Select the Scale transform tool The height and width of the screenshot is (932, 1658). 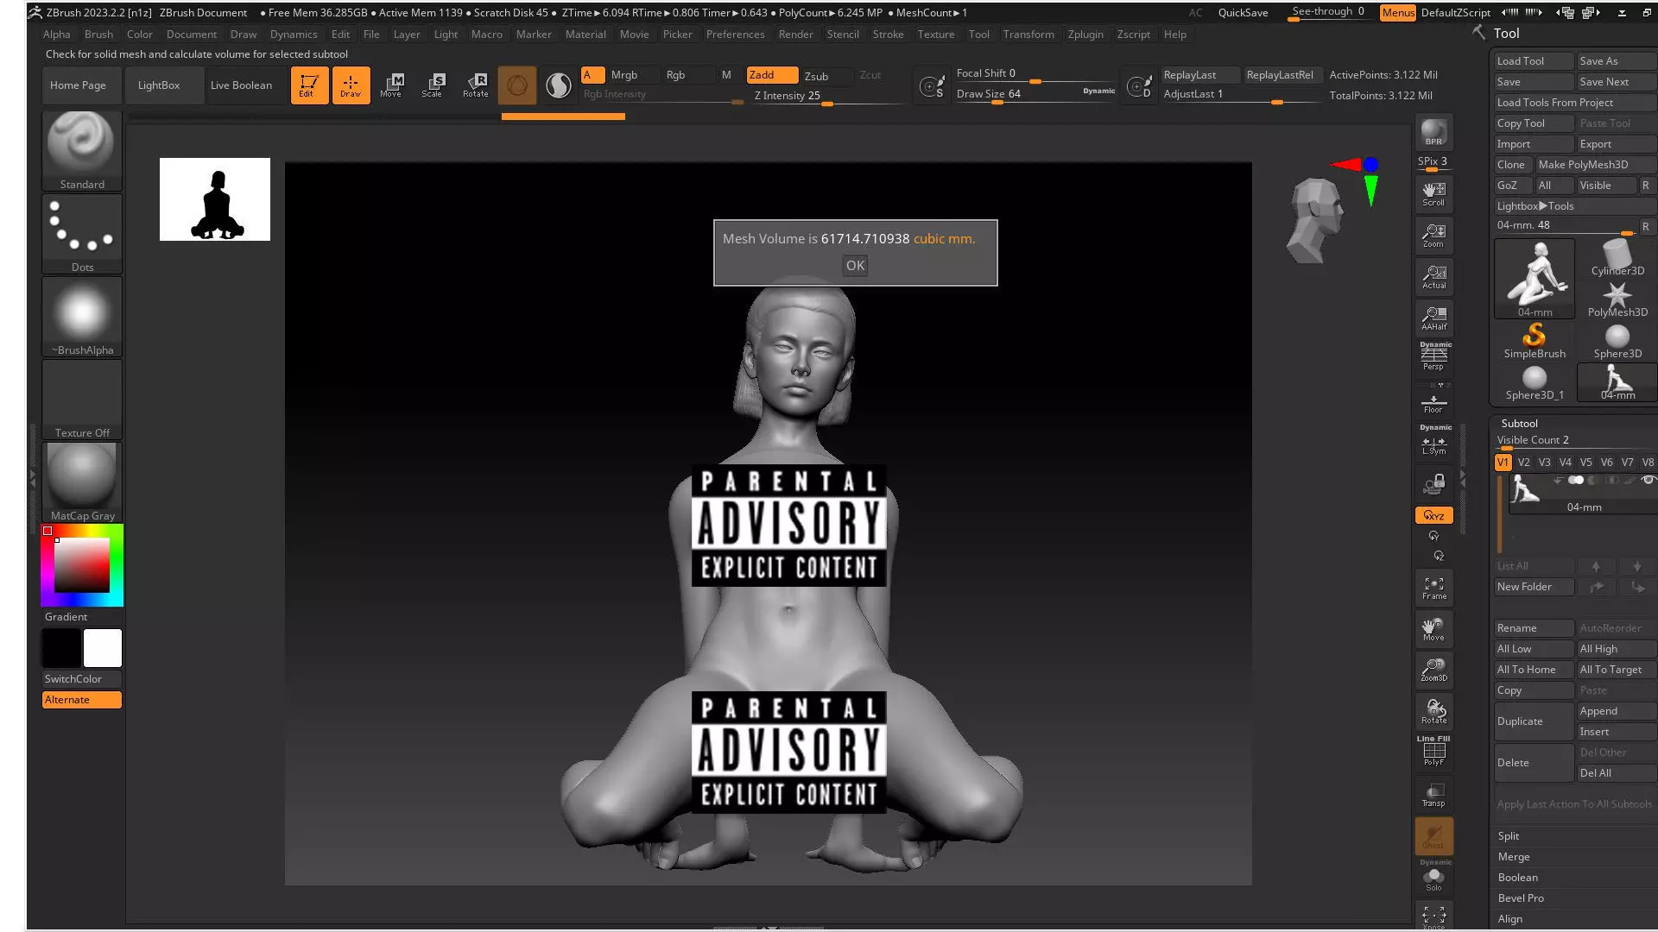click(433, 85)
